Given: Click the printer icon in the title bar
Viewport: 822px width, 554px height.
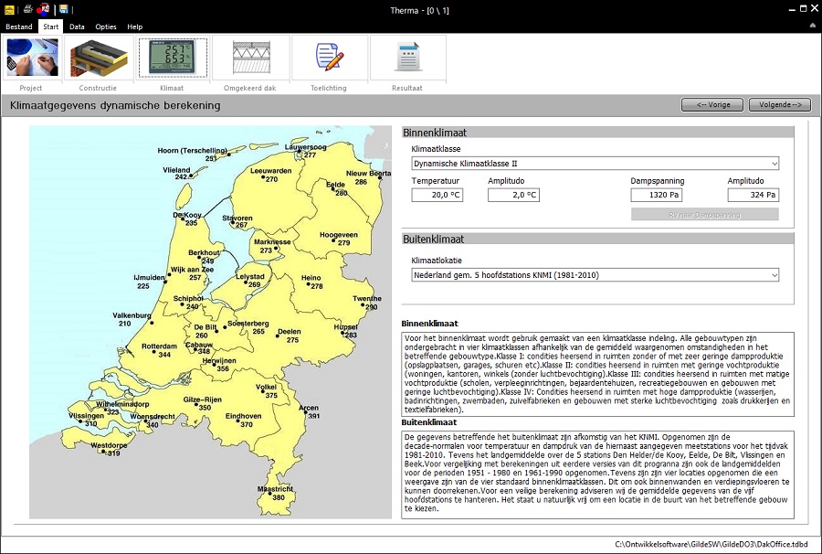Looking at the screenshot, I should point(27,9).
